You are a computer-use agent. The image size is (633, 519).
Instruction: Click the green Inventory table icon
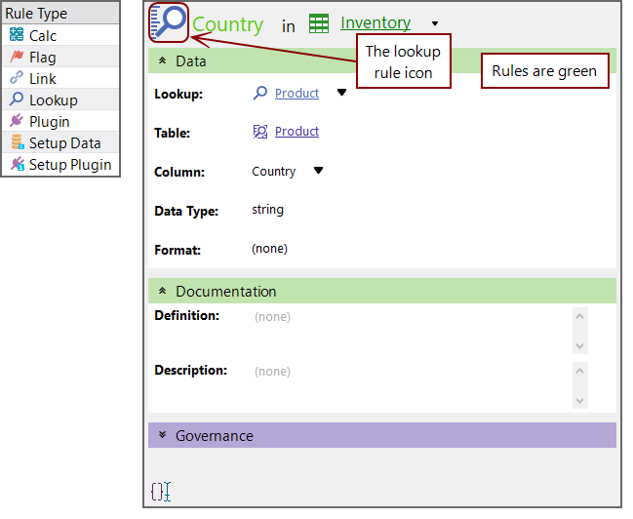point(319,23)
